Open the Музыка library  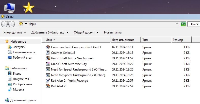point(18,90)
